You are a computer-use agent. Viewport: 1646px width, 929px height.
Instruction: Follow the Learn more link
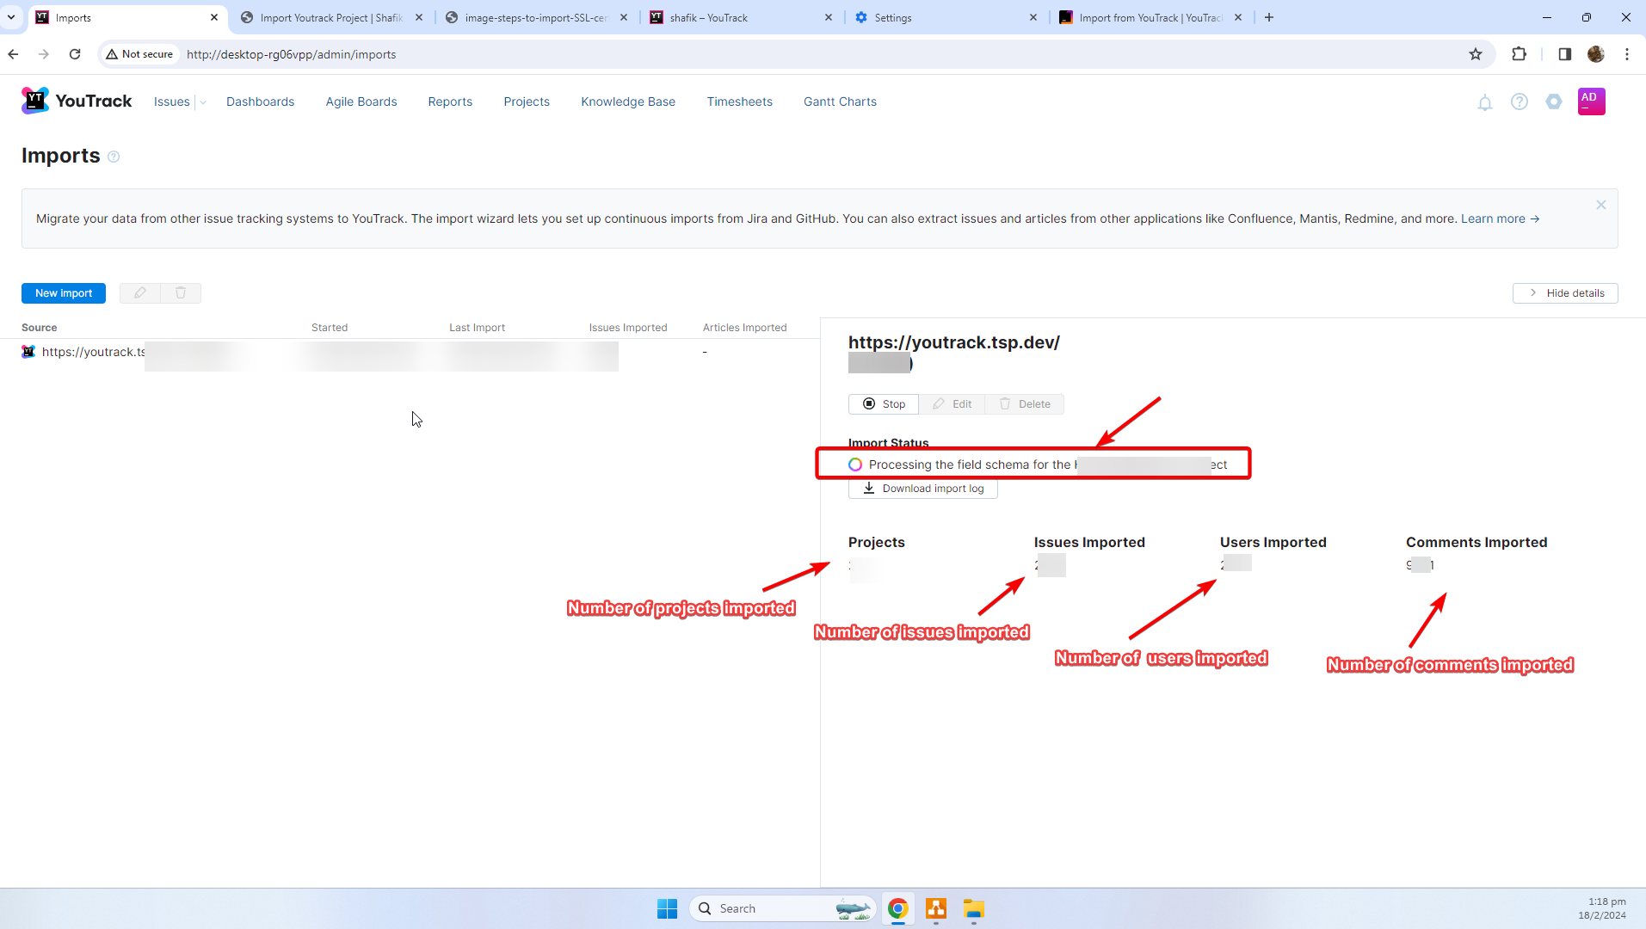tap(1500, 218)
